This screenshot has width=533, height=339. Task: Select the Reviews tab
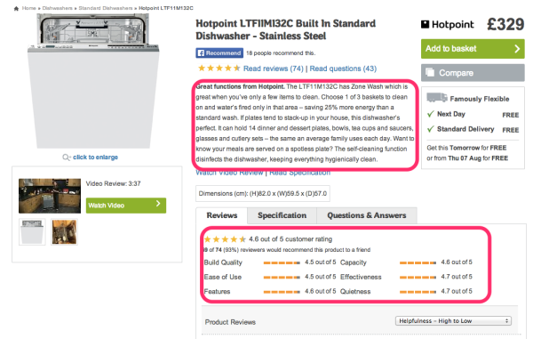coord(222,215)
